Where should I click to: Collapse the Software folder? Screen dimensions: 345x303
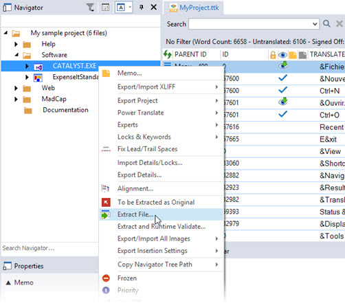coord(16,55)
